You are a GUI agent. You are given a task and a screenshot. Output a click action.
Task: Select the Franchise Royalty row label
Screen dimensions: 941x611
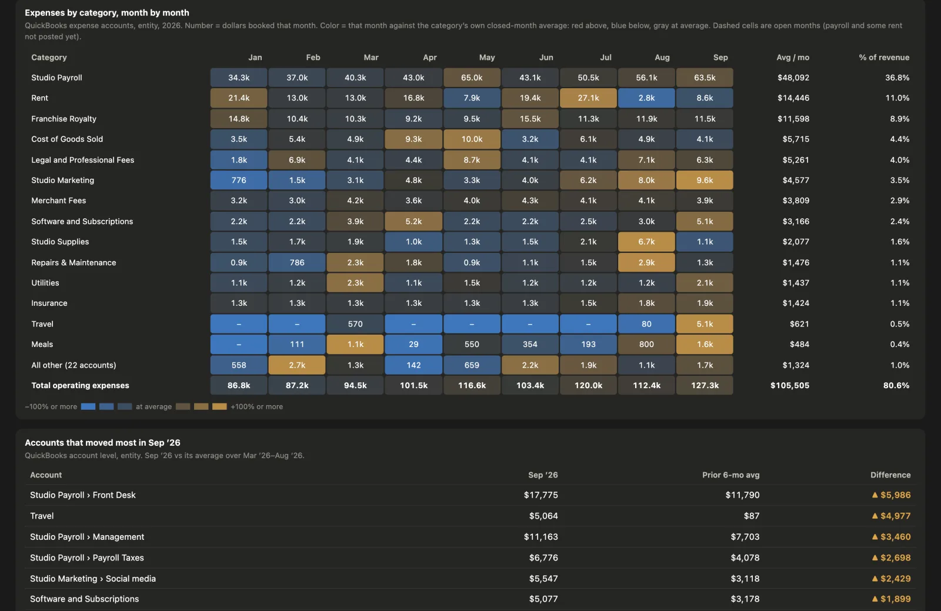64,119
